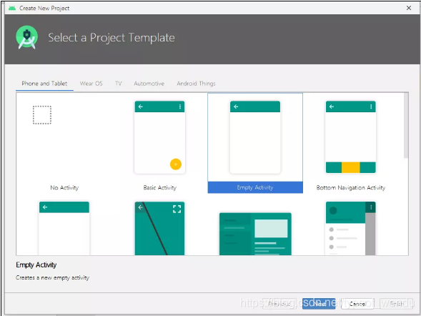Select the navigation drawer template thumbnail
This screenshot has height=316, width=421.
pyautogui.click(x=351, y=228)
